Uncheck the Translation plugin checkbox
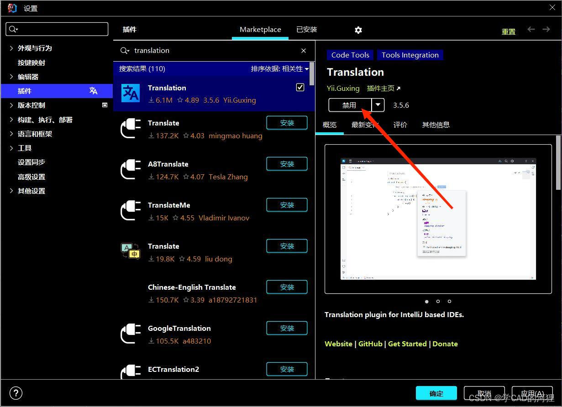The height and width of the screenshot is (407, 562). tap(300, 87)
